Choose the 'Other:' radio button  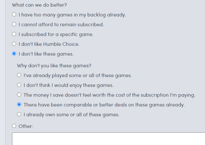click(14, 126)
